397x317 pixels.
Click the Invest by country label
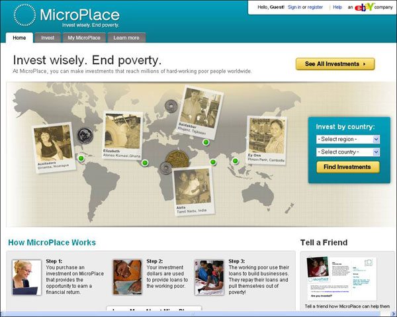pos(345,127)
